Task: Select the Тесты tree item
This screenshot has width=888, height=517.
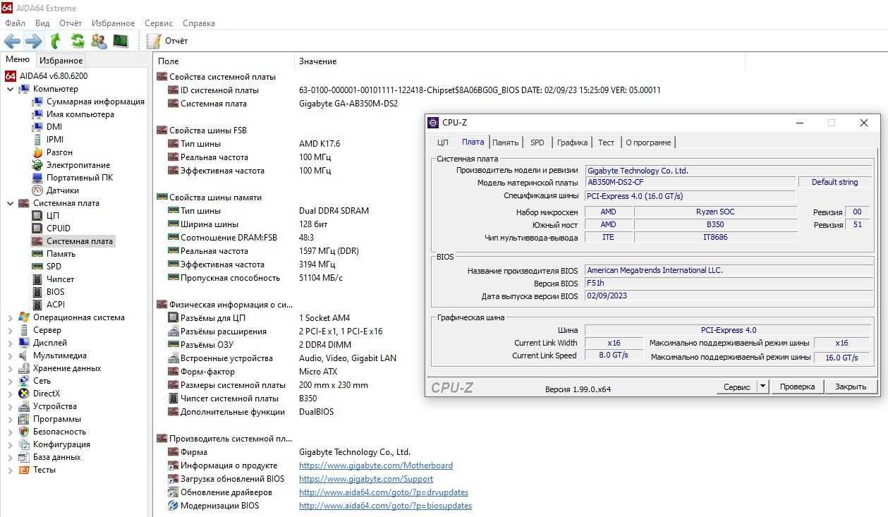Action: 44,470
